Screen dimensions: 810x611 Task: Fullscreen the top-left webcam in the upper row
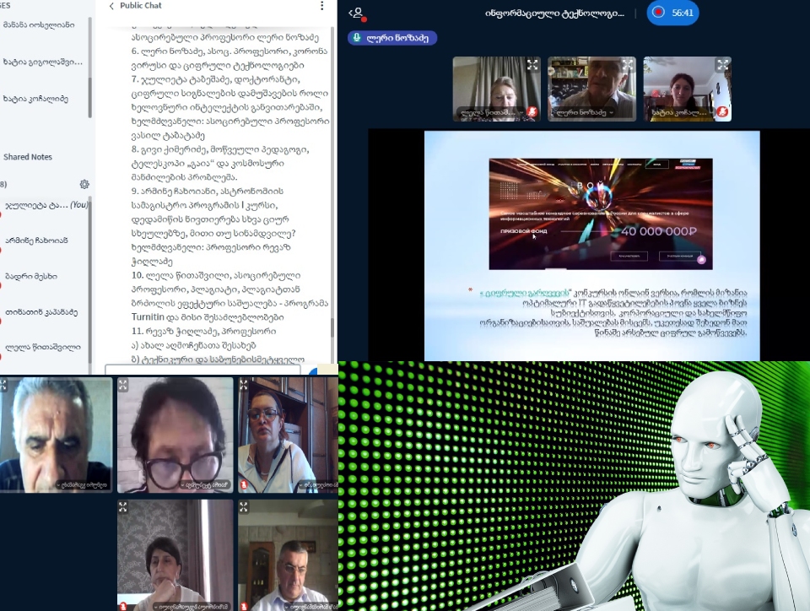point(532,64)
